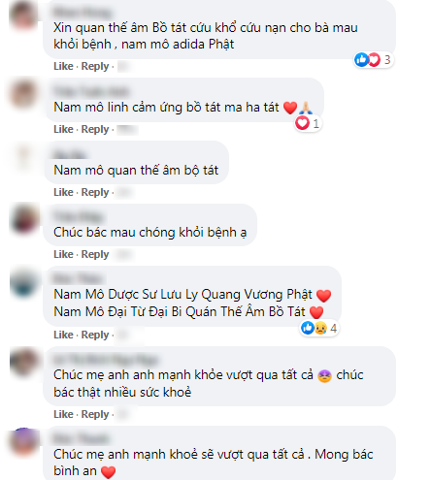431x480 pixels.
Task: Click the like and sad reactions showing 4
Action: tap(319, 328)
